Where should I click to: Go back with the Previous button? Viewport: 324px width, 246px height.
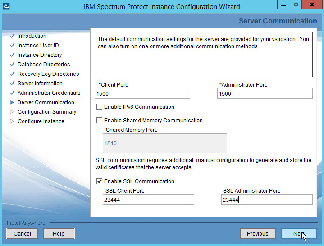[257, 234]
